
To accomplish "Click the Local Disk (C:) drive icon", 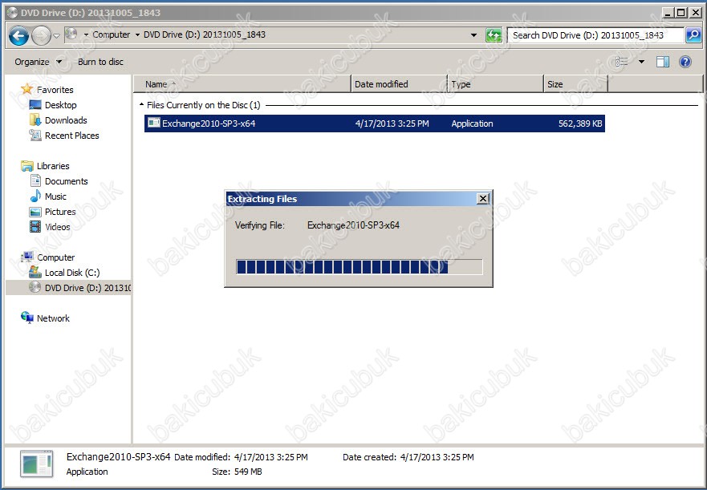I will click(x=35, y=272).
